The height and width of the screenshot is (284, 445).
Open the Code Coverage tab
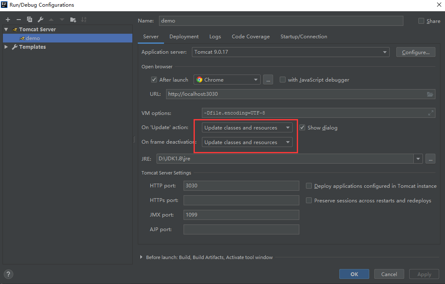click(x=251, y=37)
